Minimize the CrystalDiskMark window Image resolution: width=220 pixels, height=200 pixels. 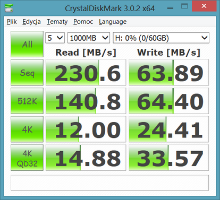pos(170,8)
